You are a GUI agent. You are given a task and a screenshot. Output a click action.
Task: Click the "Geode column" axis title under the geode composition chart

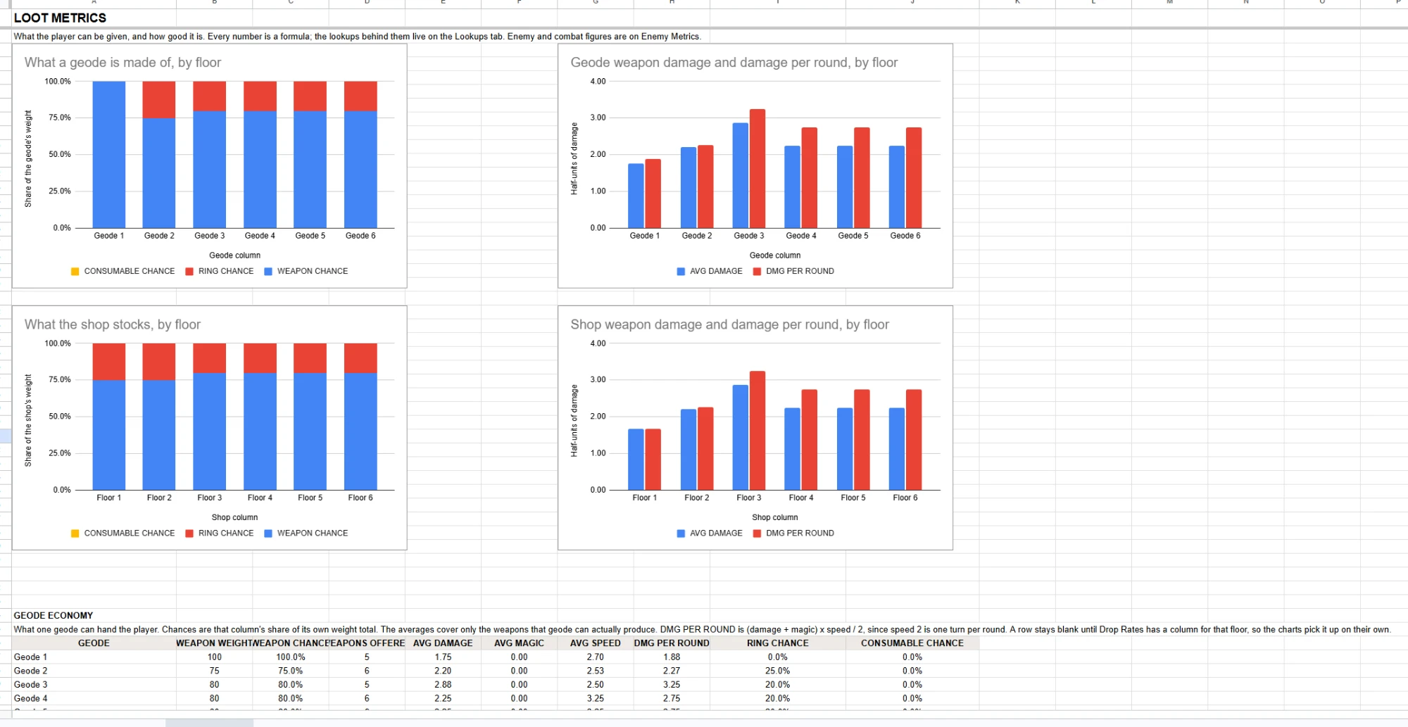coord(234,255)
